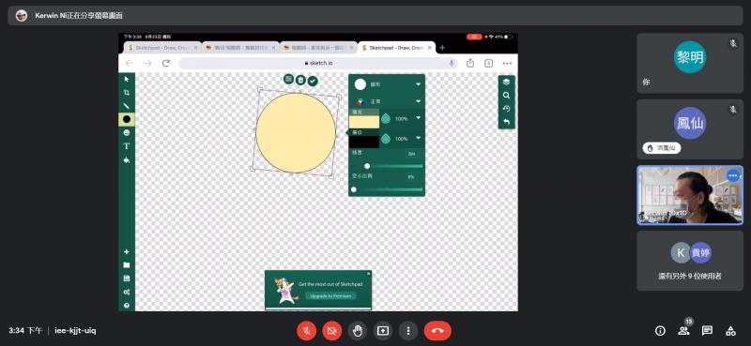Click the hollow ratio slider handle
The width and height of the screenshot is (751, 346).
(x=354, y=189)
